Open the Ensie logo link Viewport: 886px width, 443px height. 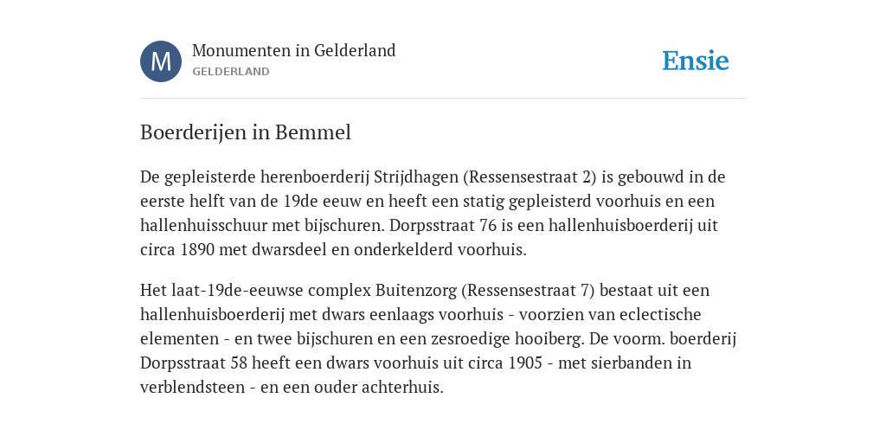click(696, 61)
